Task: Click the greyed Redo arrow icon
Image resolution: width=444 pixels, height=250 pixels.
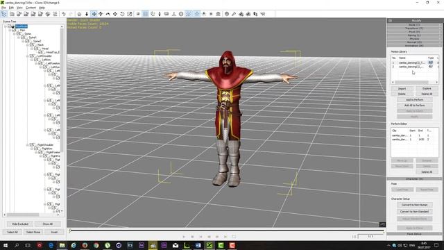Action: 71,14
